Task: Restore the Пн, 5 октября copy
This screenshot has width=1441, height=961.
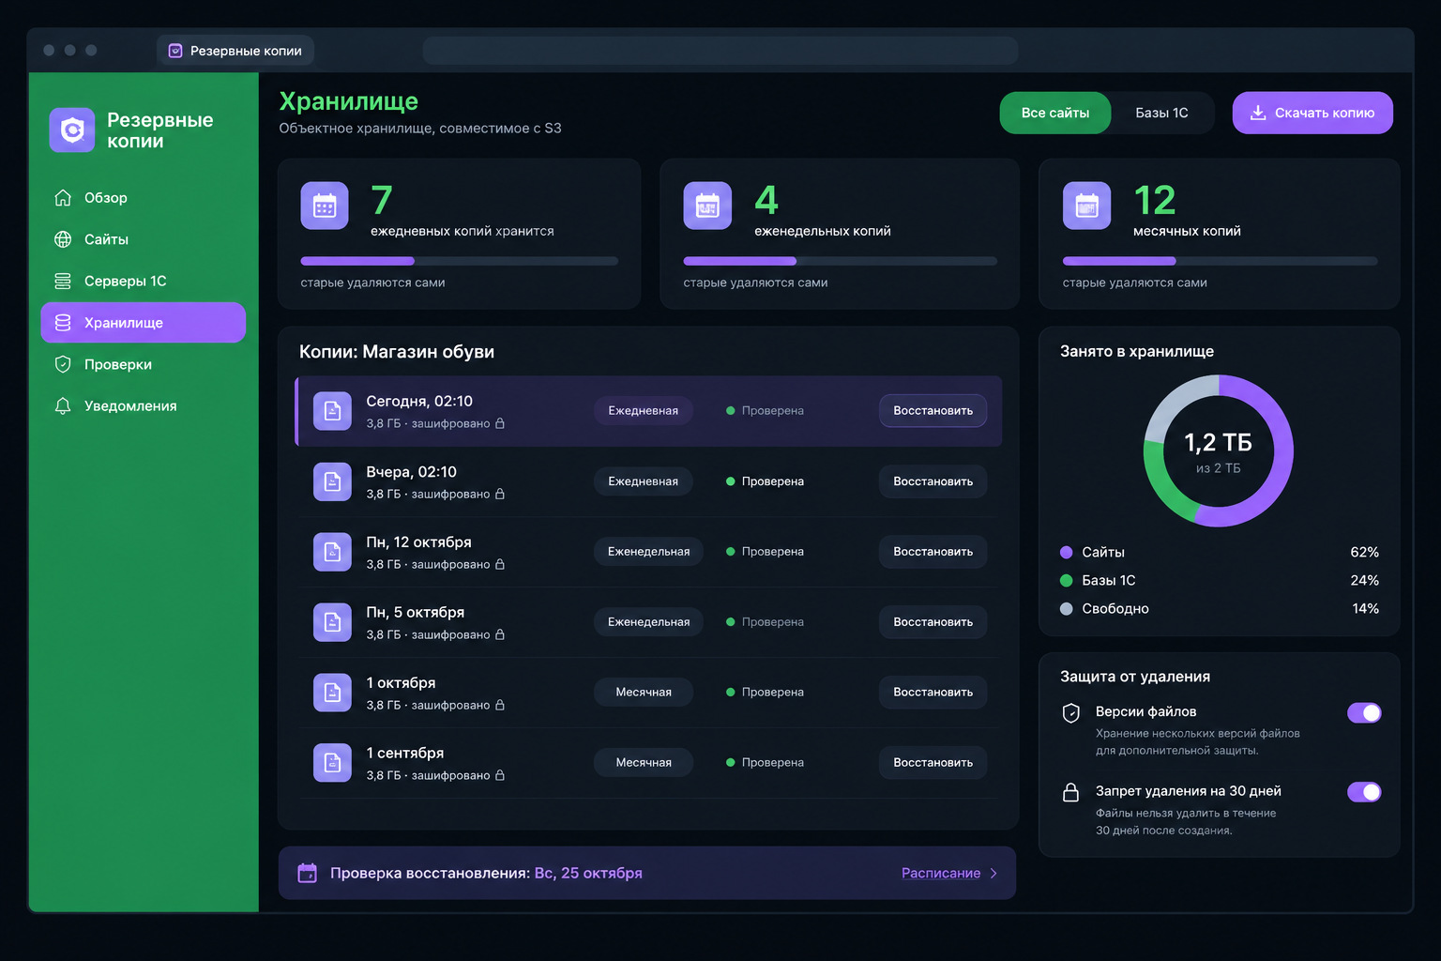Action: [933, 622]
